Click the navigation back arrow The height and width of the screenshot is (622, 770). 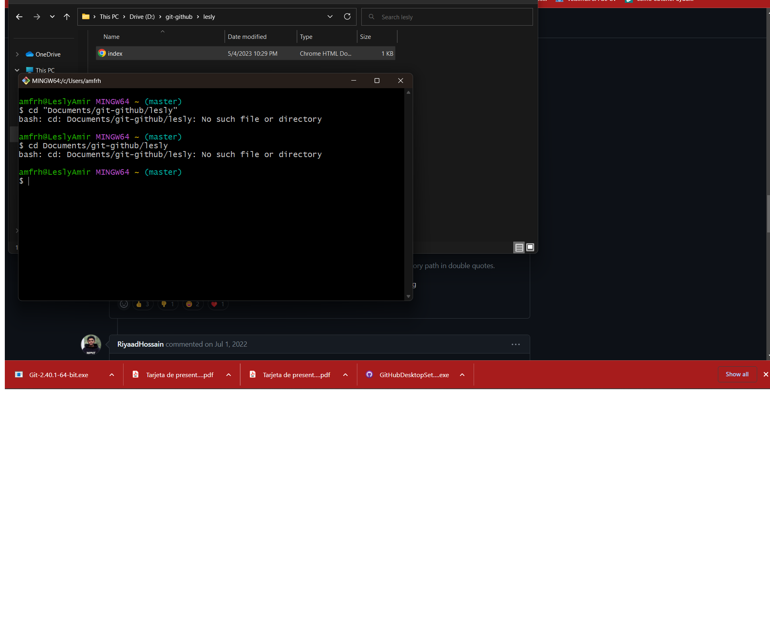coord(20,16)
